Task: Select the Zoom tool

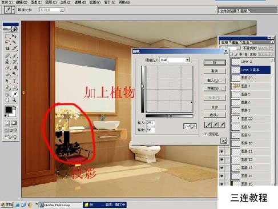Action: (14, 100)
